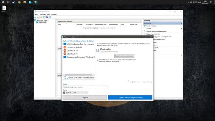The width and height of the screenshot is (215, 121).
Task: Open the Windows file icon on the desktop
Action: pyautogui.click(x=4, y=9)
